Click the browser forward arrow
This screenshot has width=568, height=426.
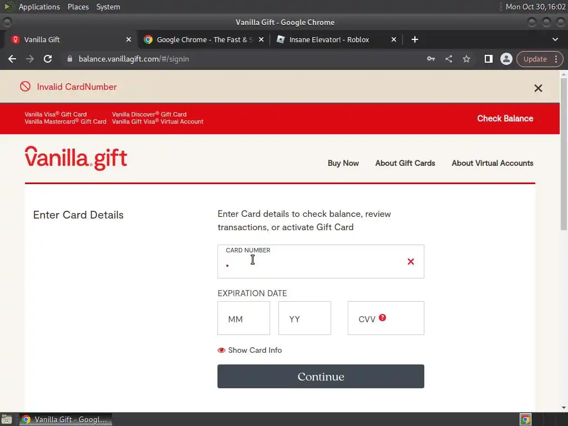pos(30,59)
